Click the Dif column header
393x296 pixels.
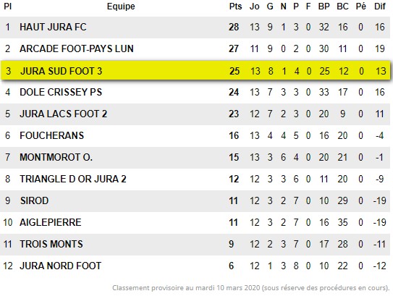(380, 7)
